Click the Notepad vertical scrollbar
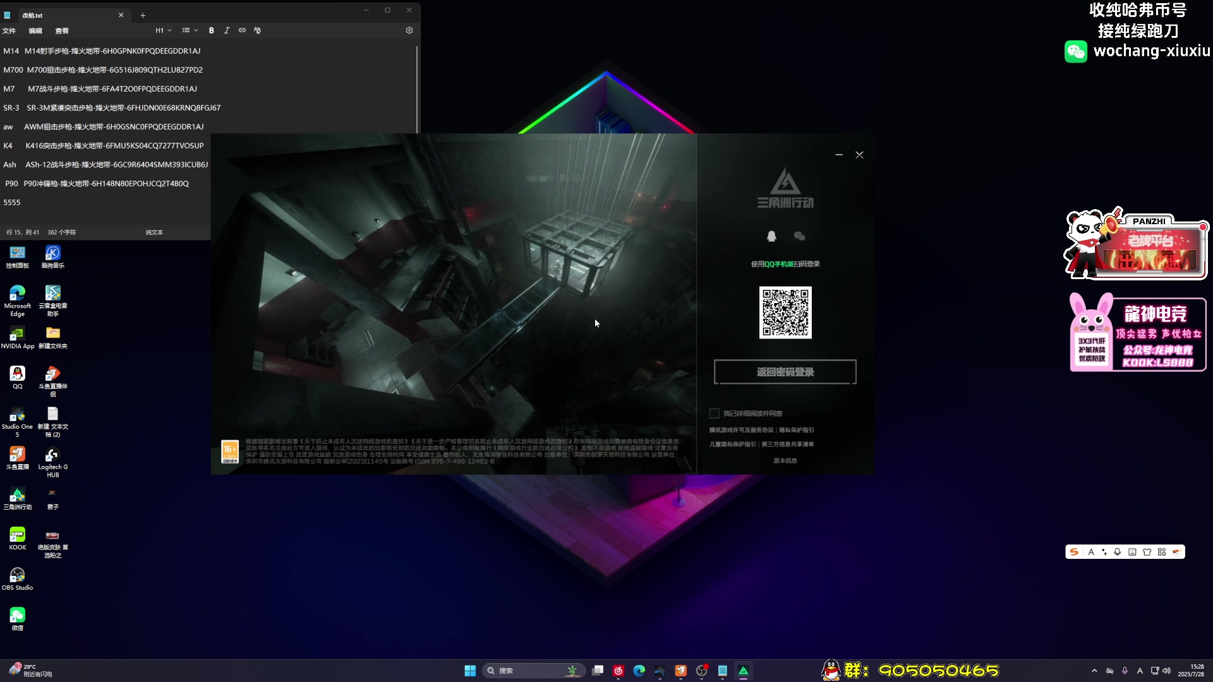This screenshot has height=682, width=1213. click(x=417, y=88)
